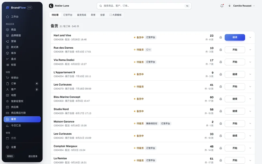Focus the 搜索商品、客户、订单 search field
Screen dimensions: 262x164
(144, 6)
